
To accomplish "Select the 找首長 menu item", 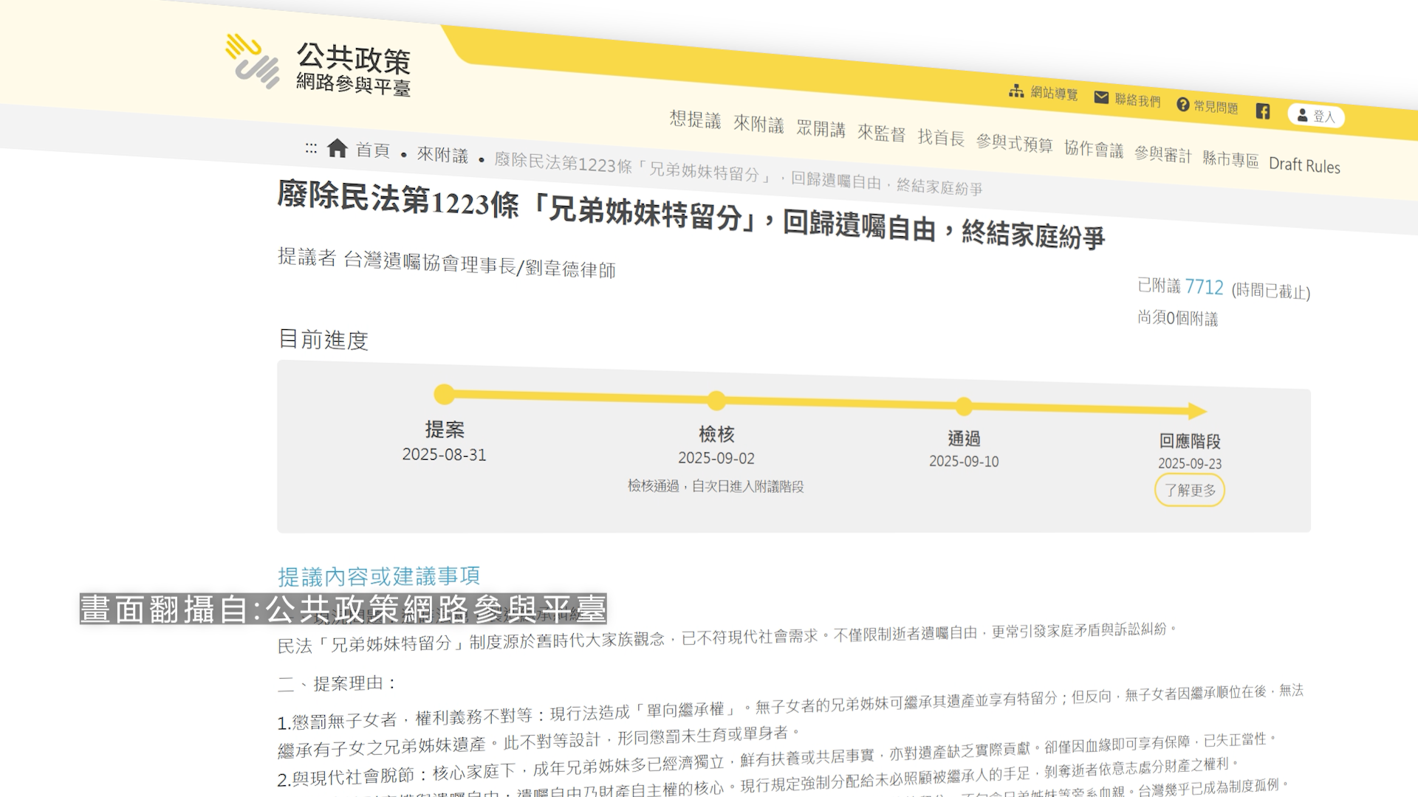I will pyautogui.click(x=941, y=138).
